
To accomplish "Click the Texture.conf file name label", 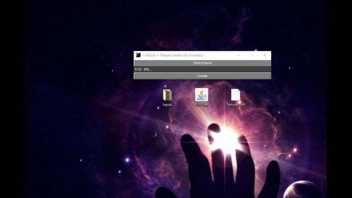I will pos(235,105).
